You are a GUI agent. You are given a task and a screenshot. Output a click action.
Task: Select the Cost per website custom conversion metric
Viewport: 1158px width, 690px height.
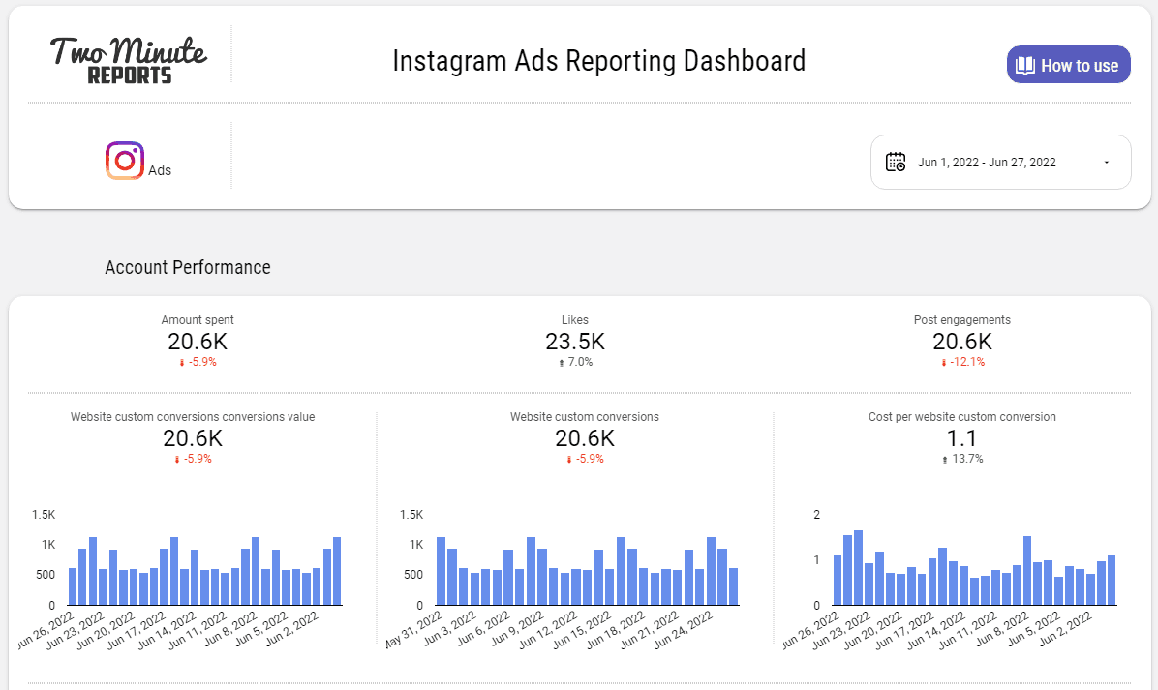click(960, 438)
